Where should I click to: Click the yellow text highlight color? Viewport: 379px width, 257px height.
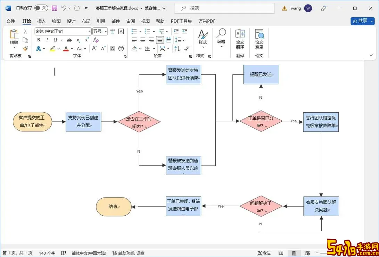[53, 49]
